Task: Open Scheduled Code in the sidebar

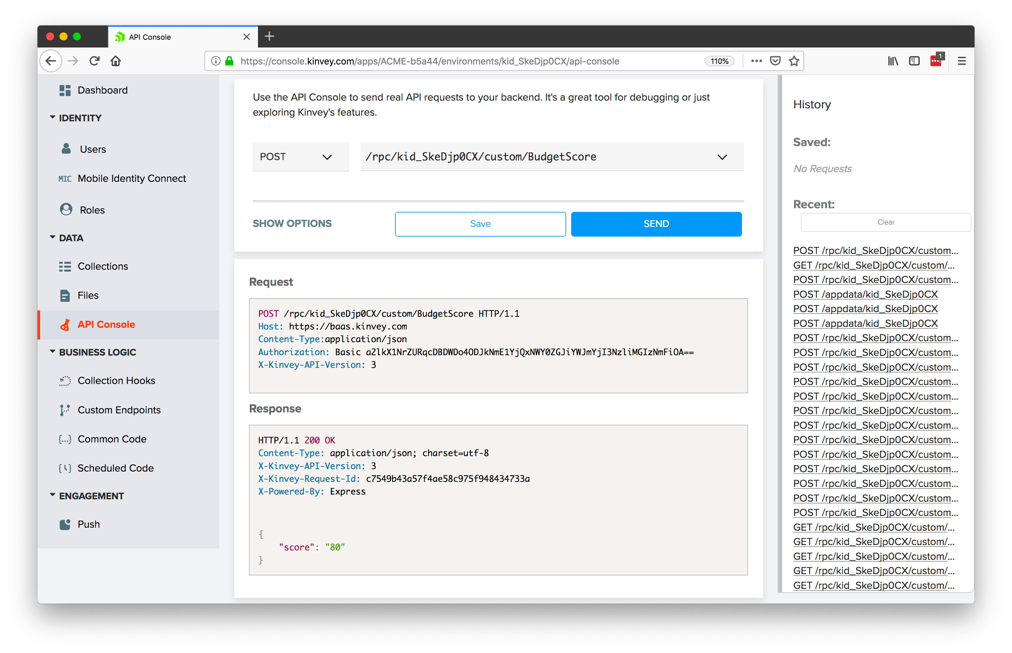Action: point(115,468)
